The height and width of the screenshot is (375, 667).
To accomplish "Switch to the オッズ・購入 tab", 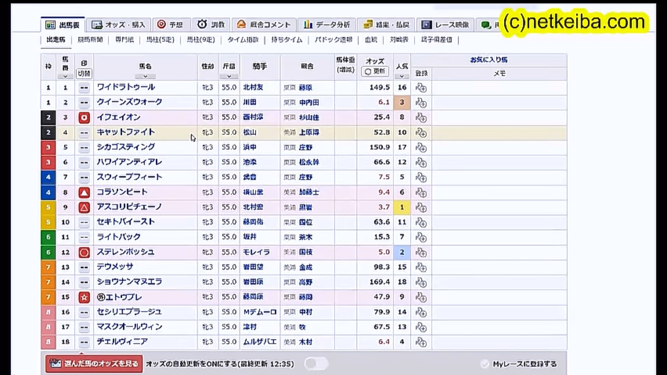I will [x=119, y=25].
